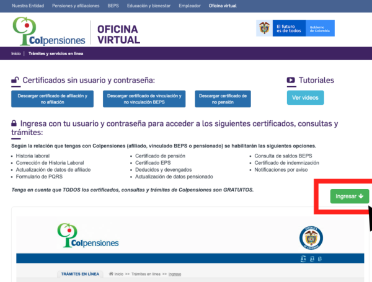The image size is (372, 282).
Task: Click Deducidos y devengados item
Action: point(164,170)
